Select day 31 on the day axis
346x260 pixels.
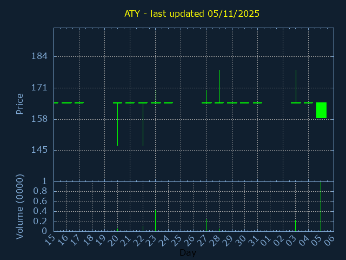tap(254, 240)
